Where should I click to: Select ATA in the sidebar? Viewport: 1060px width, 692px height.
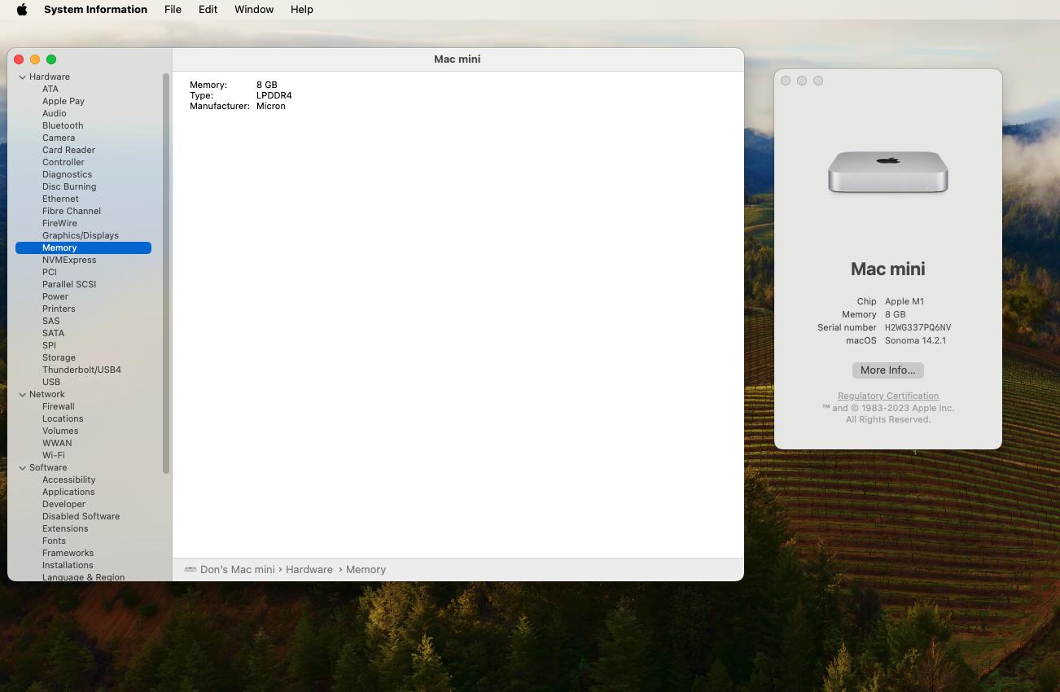tap(50, 89)
